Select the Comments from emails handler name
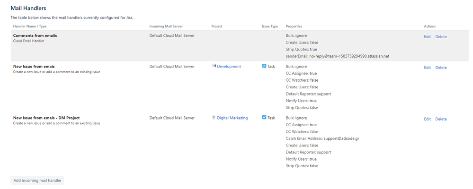The image size is (473, 189). [x=35, y=35]
